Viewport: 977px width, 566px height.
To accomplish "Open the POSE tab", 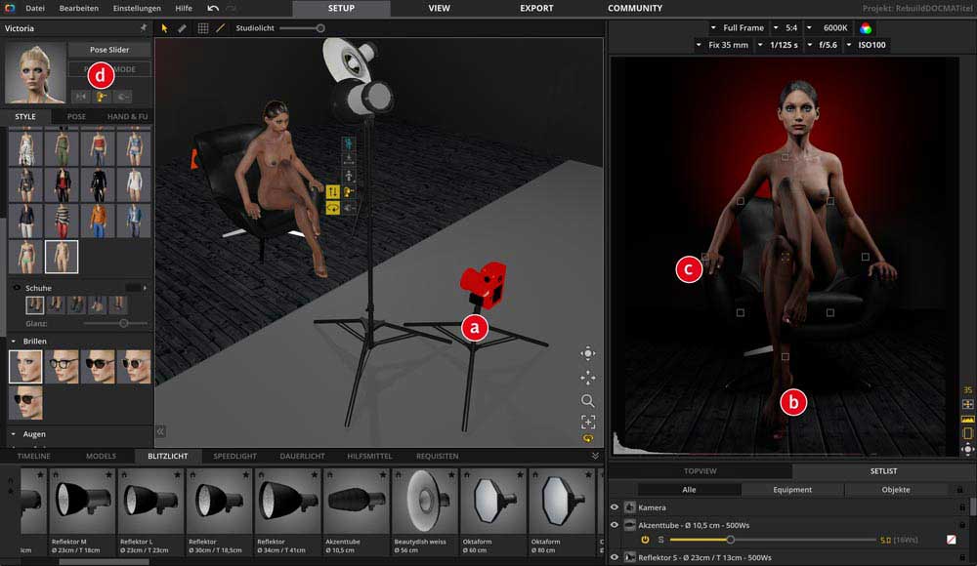I will click(76, 116).
